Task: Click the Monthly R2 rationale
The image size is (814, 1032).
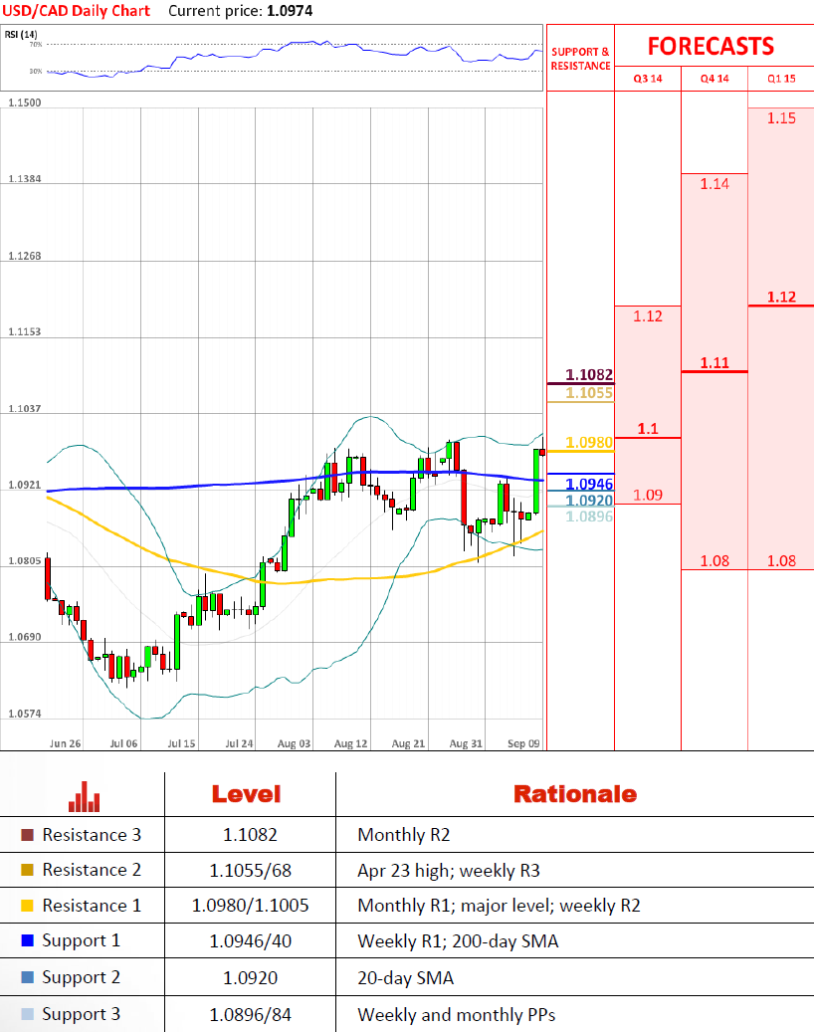Action: click(403, 835)
